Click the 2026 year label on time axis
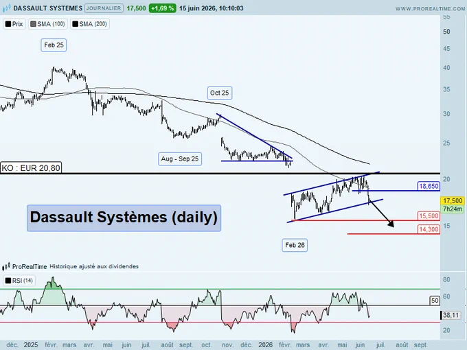 [265, 345]
